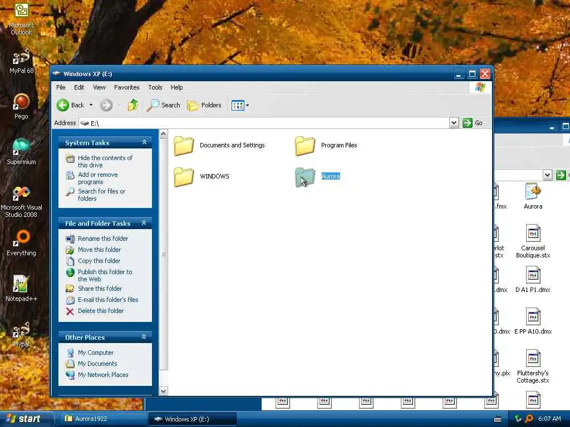Screen dimensions: 570x427
Task: Click Share this folder
Action: (100, 289)
